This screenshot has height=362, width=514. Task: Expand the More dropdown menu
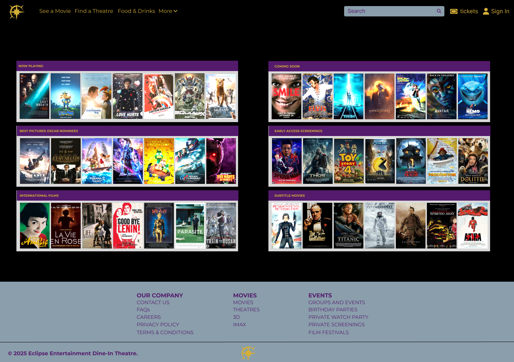coord(168,11)
